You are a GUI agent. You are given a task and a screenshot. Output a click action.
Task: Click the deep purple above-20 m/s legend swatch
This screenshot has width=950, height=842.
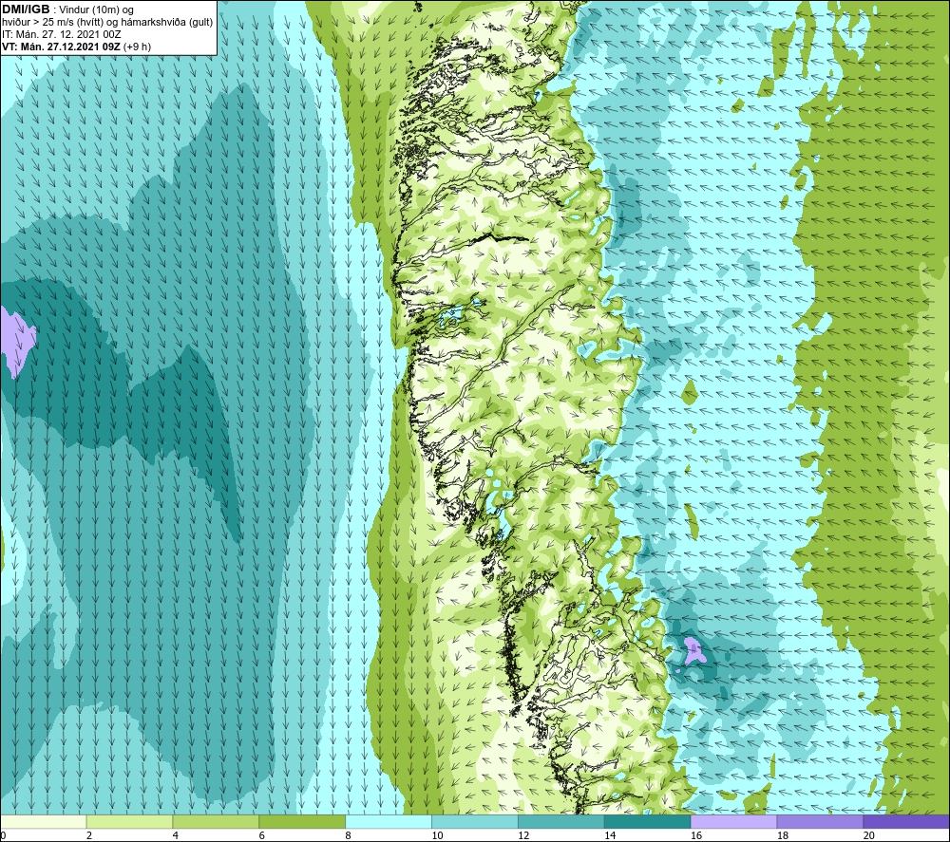click(x=905, y=821)
